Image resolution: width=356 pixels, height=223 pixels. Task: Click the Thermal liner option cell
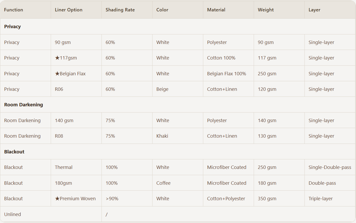click(x=76, y=167)
